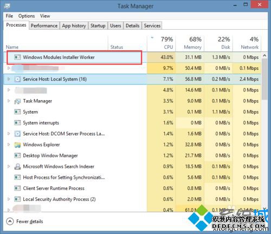The image size is (271, 234).
Task: Select the System interrupts row text
Action: 41,123
